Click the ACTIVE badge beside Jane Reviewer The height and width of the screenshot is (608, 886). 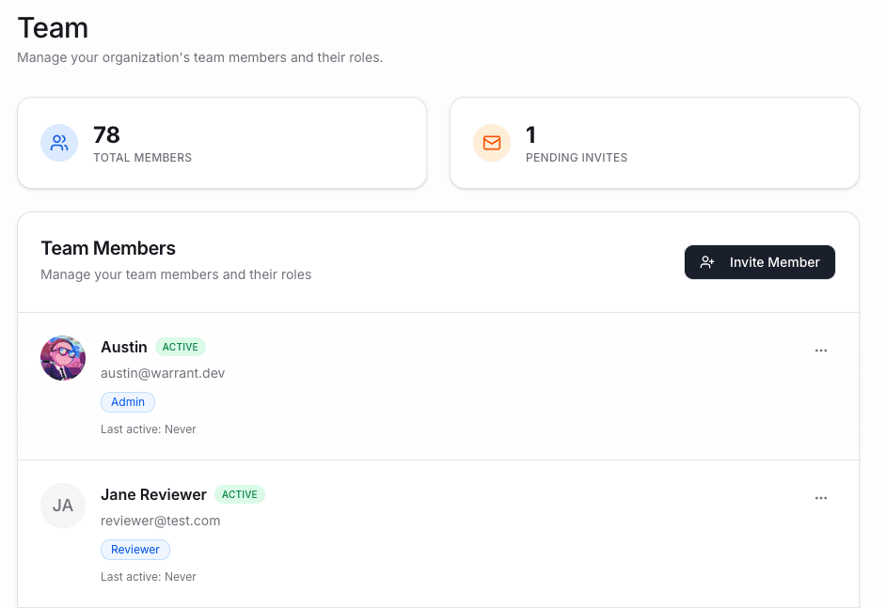(x=240, y=494)
